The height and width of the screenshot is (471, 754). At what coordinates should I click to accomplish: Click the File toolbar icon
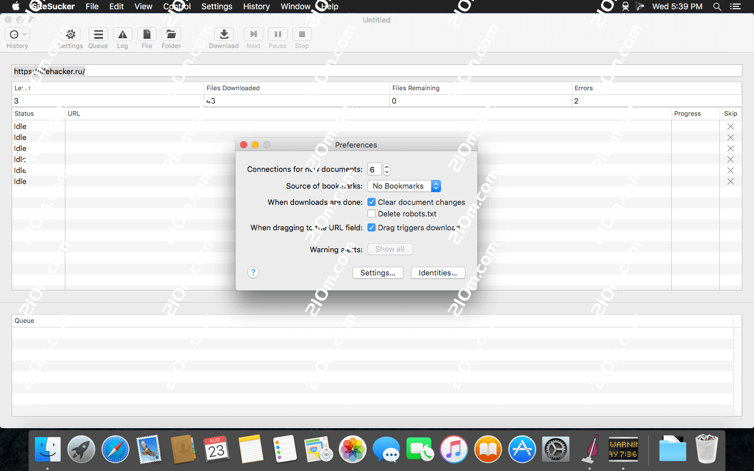click(x=147, y=35)
